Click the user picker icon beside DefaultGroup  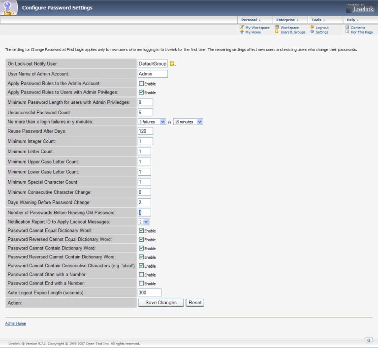tap(173, 64)
